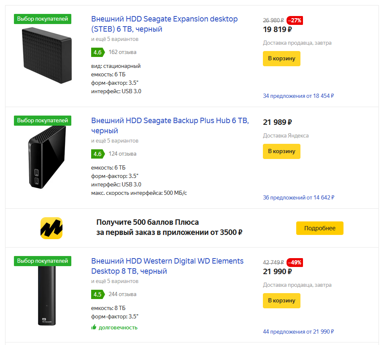Image resolution: width=384 pixels, height=345 pixels.
Task: Open WD Elements Desktop product image
Action: 46,296
